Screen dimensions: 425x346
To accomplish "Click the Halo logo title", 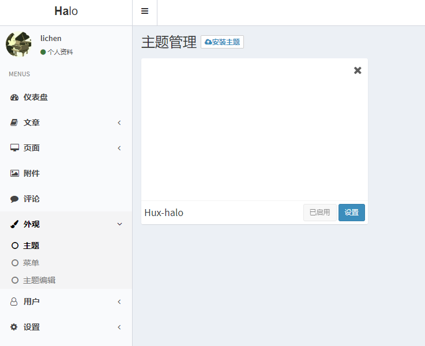I will click(66, 11).
